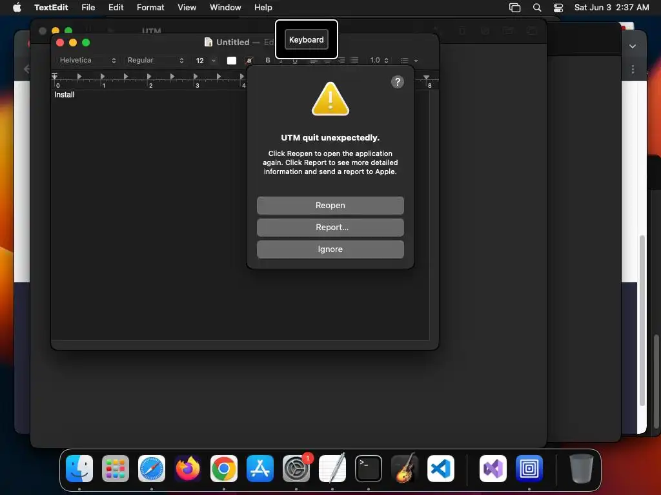Open the Help menu
This screenshot has height=495, width=661.
[263, 7]
